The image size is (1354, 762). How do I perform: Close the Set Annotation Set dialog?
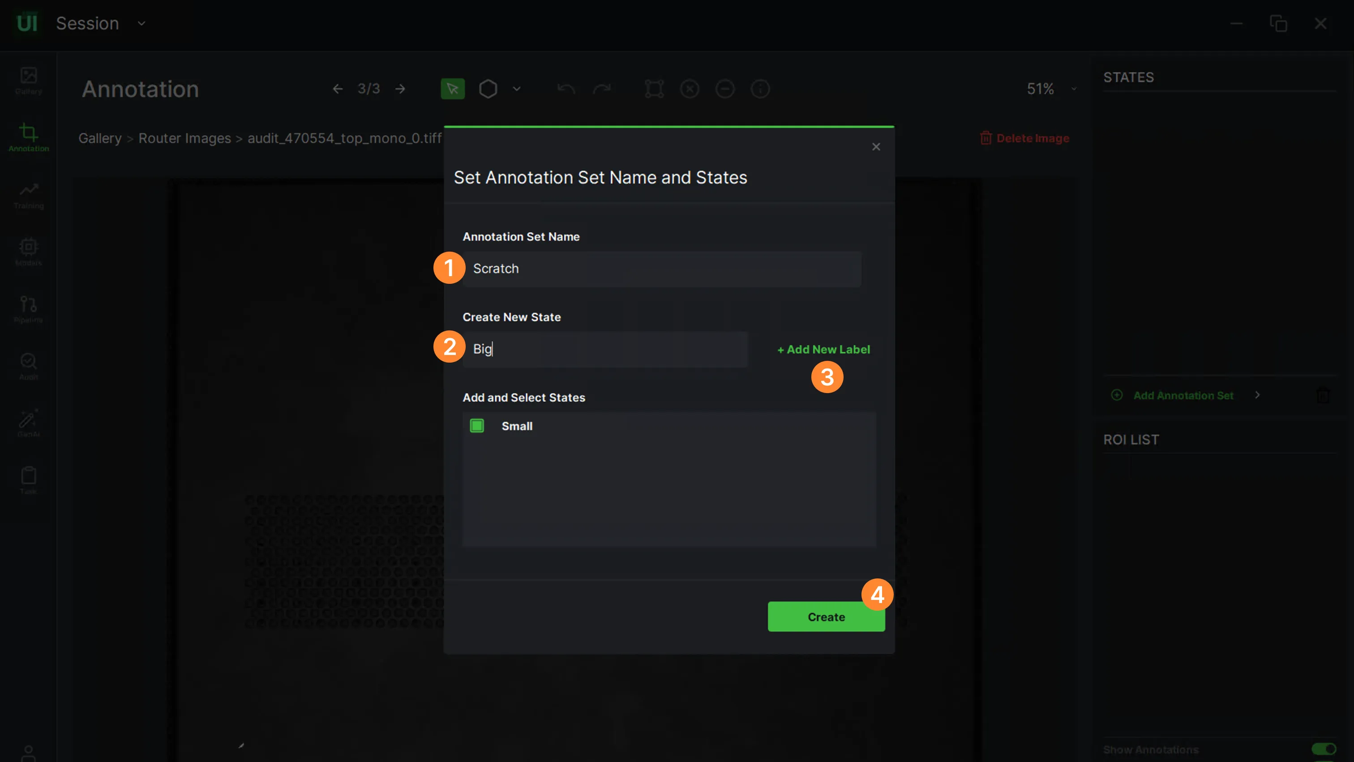pyautogui.click(x=876, y=147)
